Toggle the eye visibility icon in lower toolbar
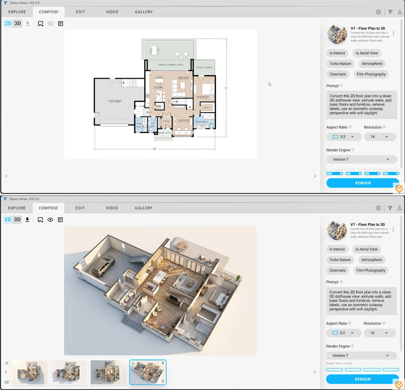 point(51,220)
